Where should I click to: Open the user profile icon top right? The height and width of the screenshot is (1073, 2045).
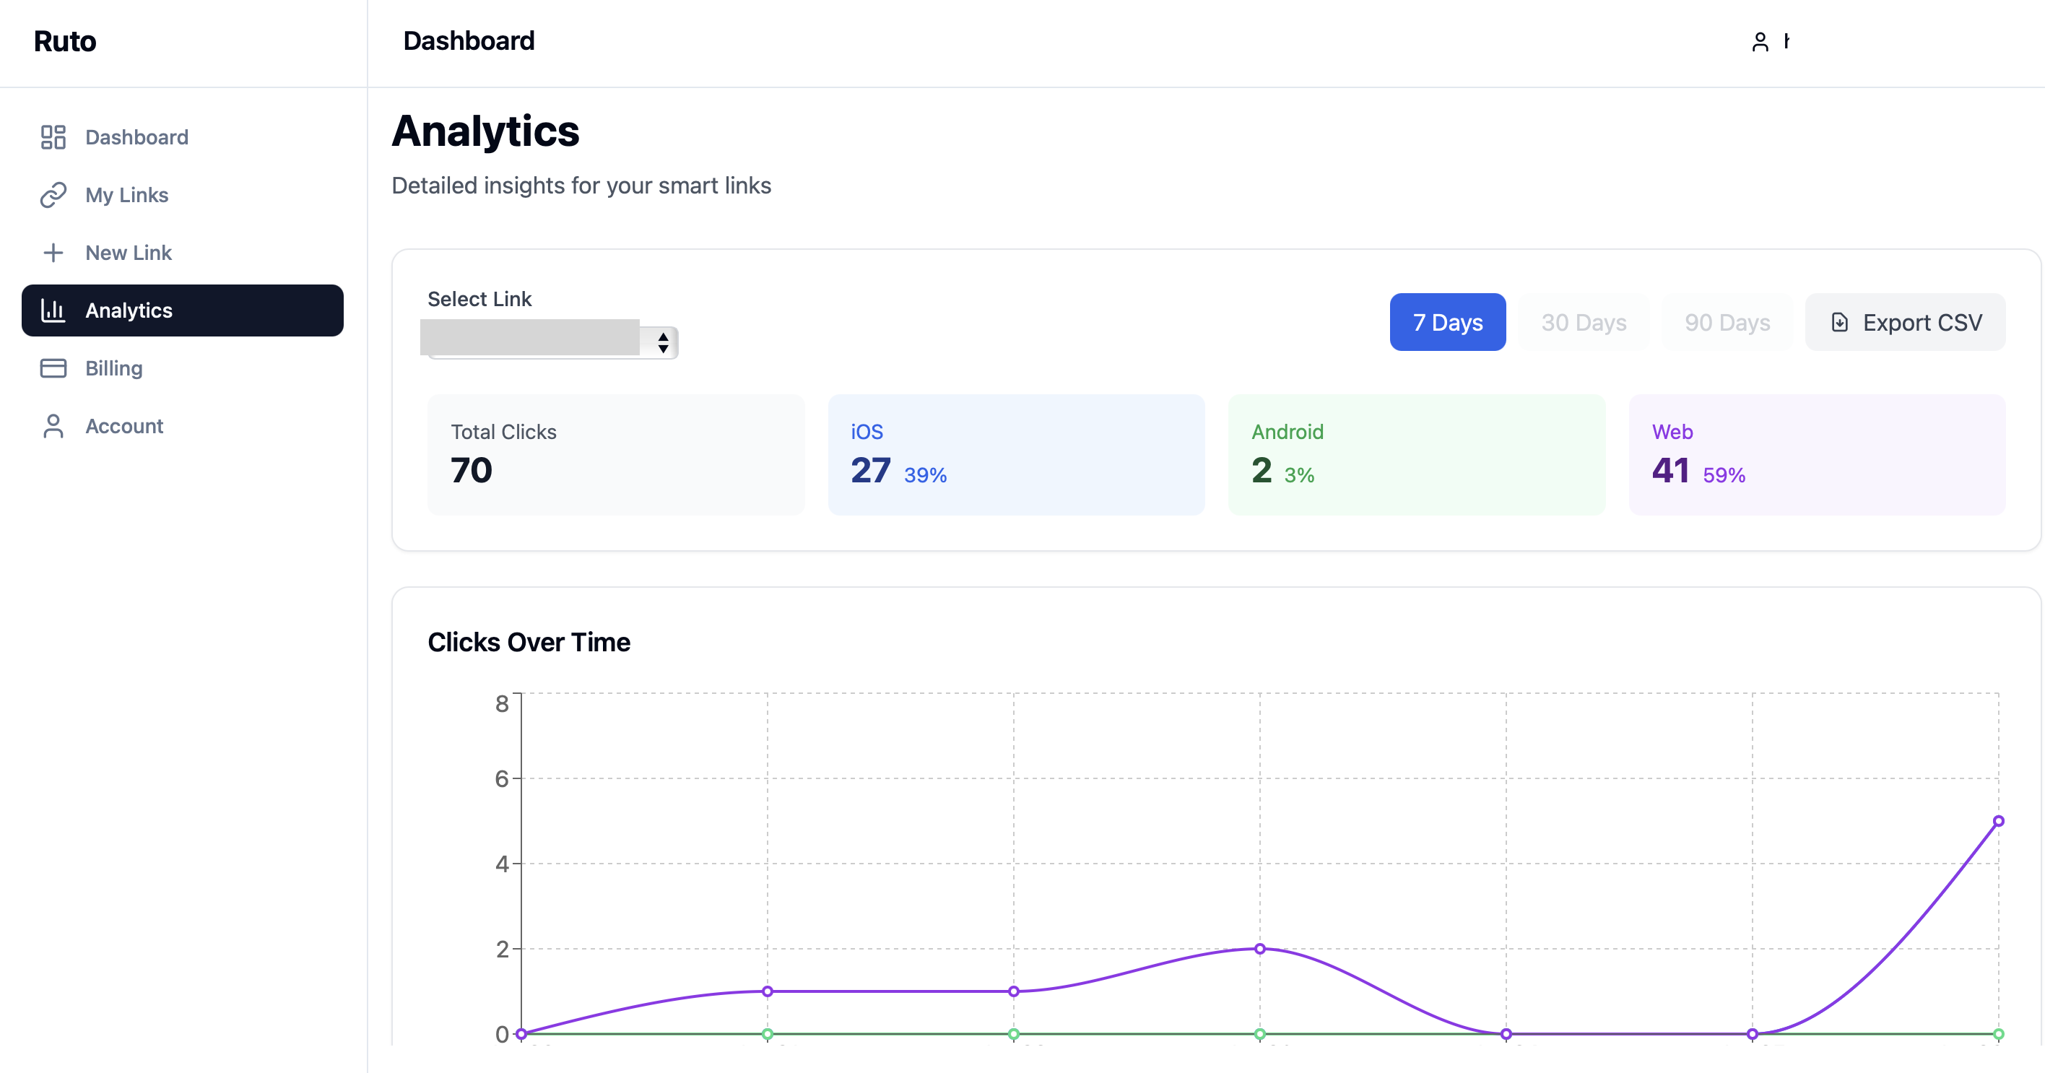click(x=1760, y=40)
